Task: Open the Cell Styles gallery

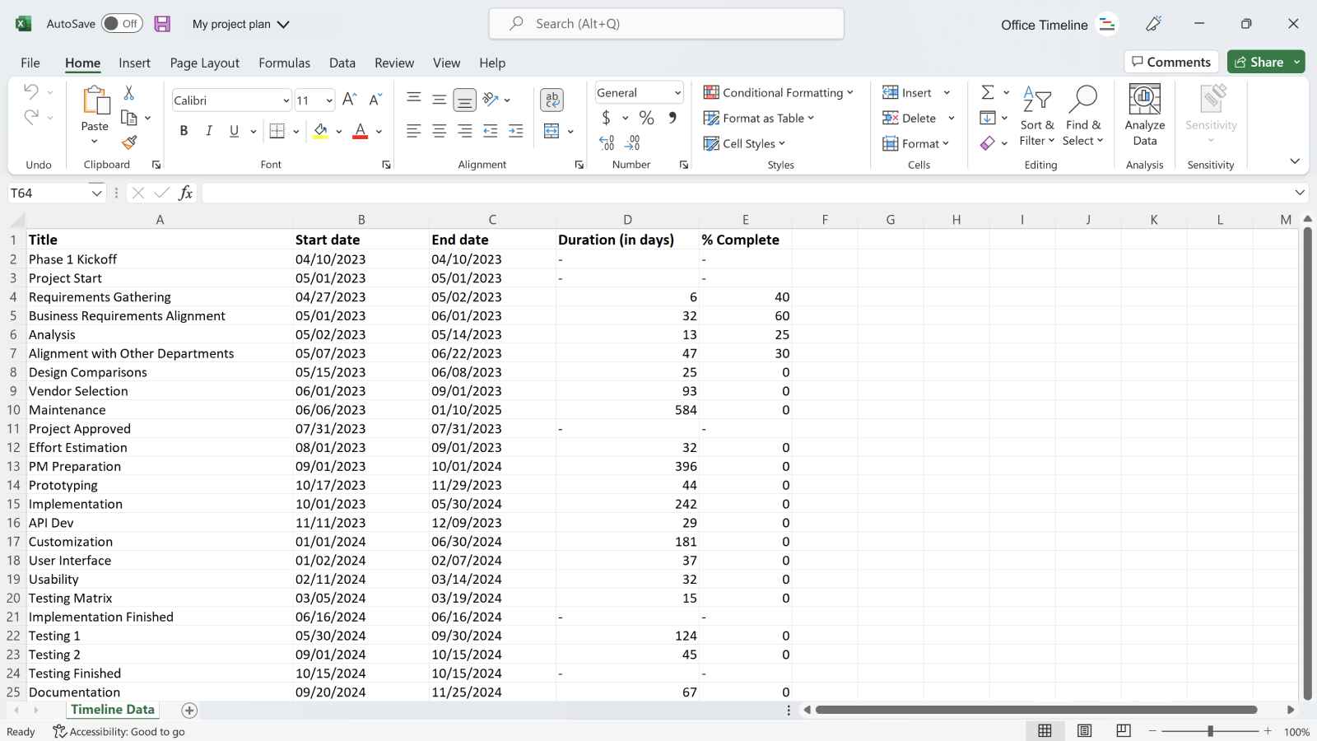Action: tap(745, 143)
